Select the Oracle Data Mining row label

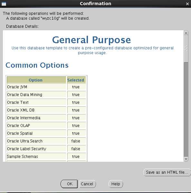24,95
